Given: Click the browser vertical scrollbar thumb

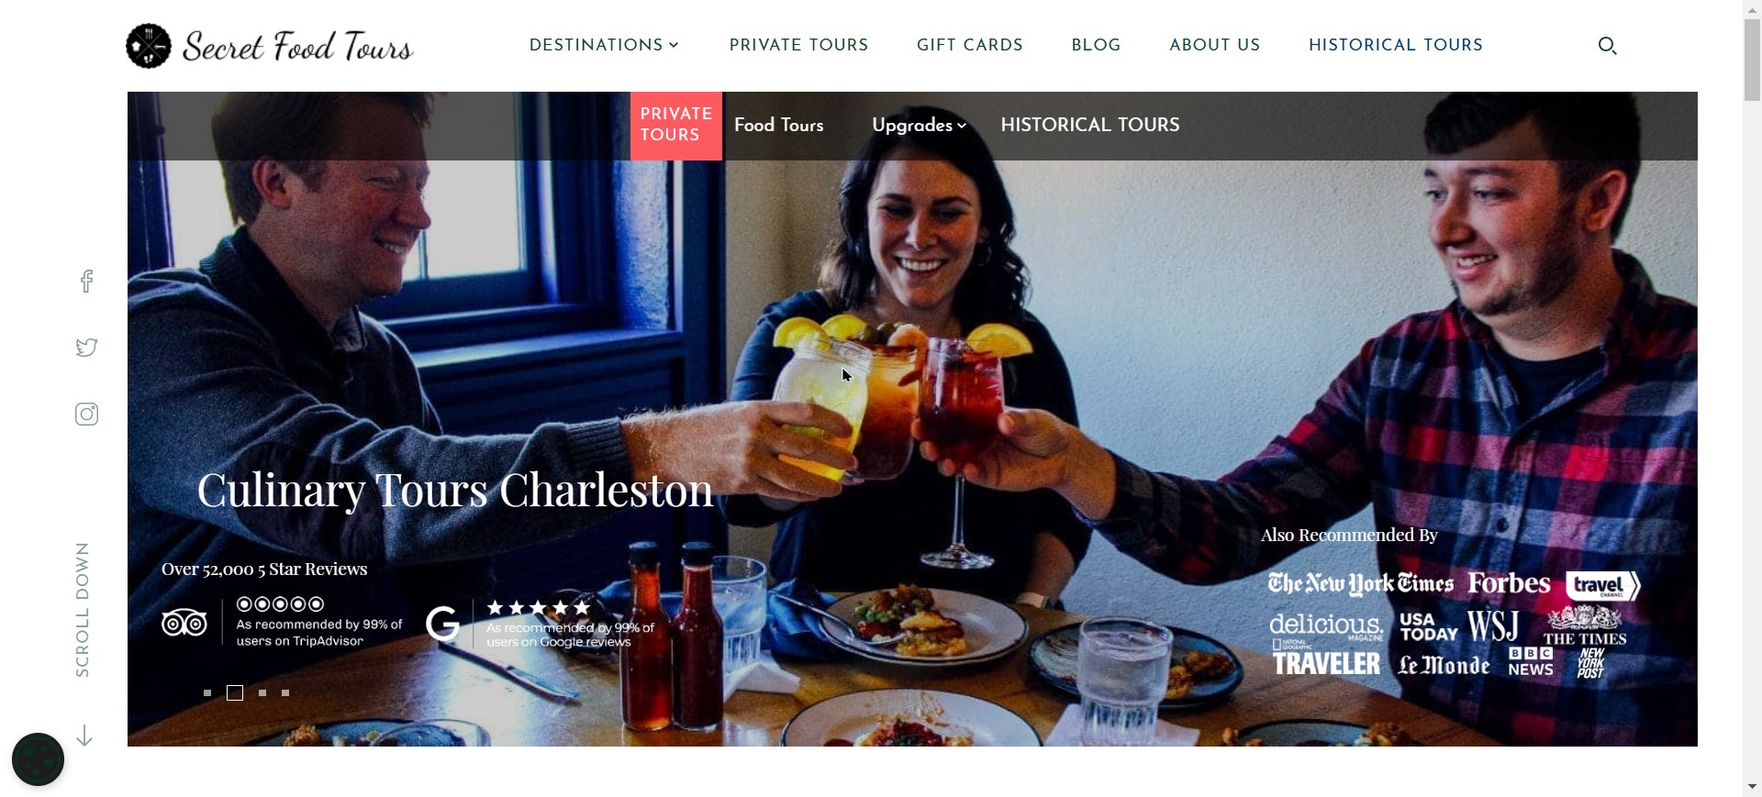Looking at the screenshot, I should 1752,57.
